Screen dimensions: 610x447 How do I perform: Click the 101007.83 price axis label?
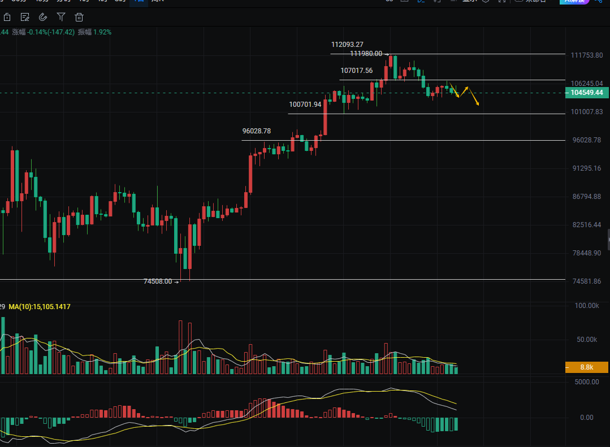coord(587,112)
